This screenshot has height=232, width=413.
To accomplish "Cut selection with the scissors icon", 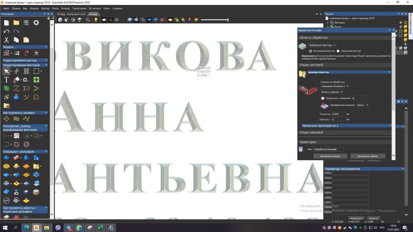I will coord(6,40).
